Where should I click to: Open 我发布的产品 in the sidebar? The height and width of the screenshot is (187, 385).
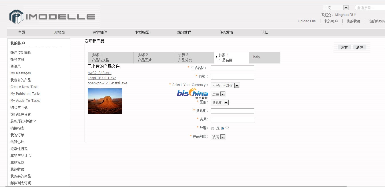pos(21,80)
